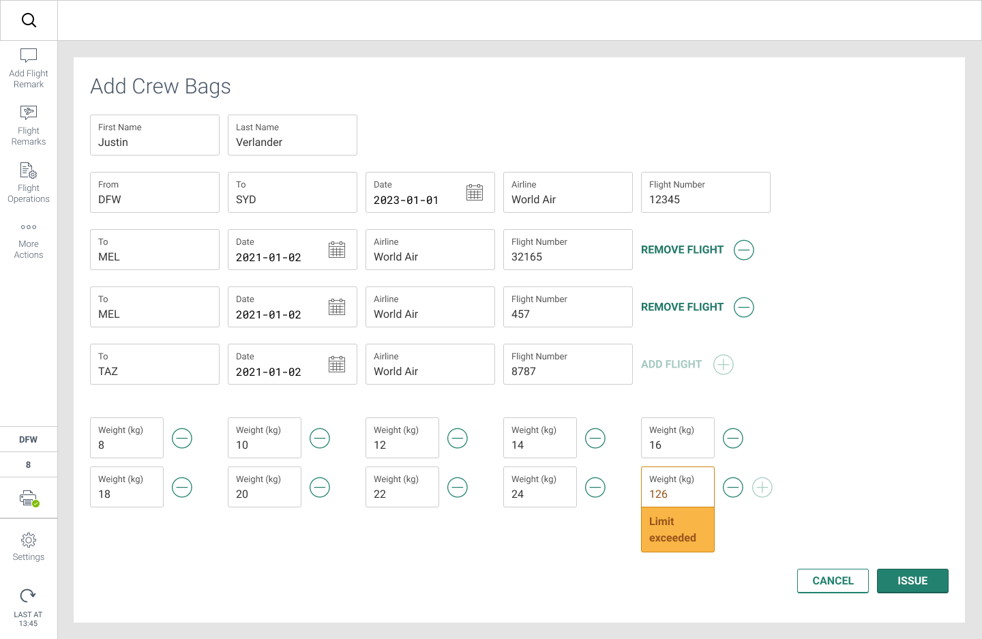This screenshot has height=639, width=982.
Task: Click the printer status icon
Action: click(x=29, y=499)
